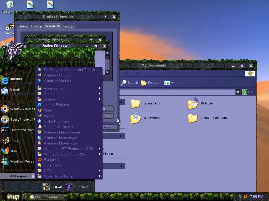269x201 pixels.
Task: Launch mypal from Start menu left pane
Action: (18, 140)
